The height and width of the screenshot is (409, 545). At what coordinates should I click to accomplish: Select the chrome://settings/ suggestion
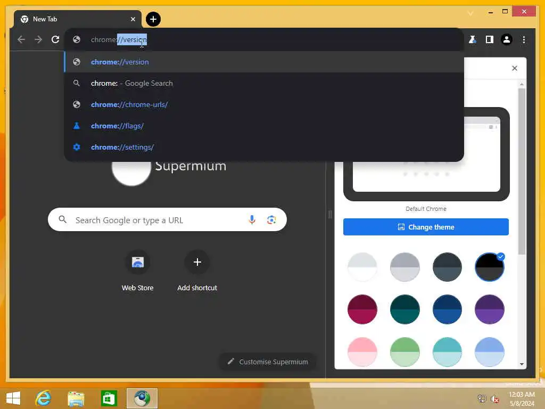264,147
